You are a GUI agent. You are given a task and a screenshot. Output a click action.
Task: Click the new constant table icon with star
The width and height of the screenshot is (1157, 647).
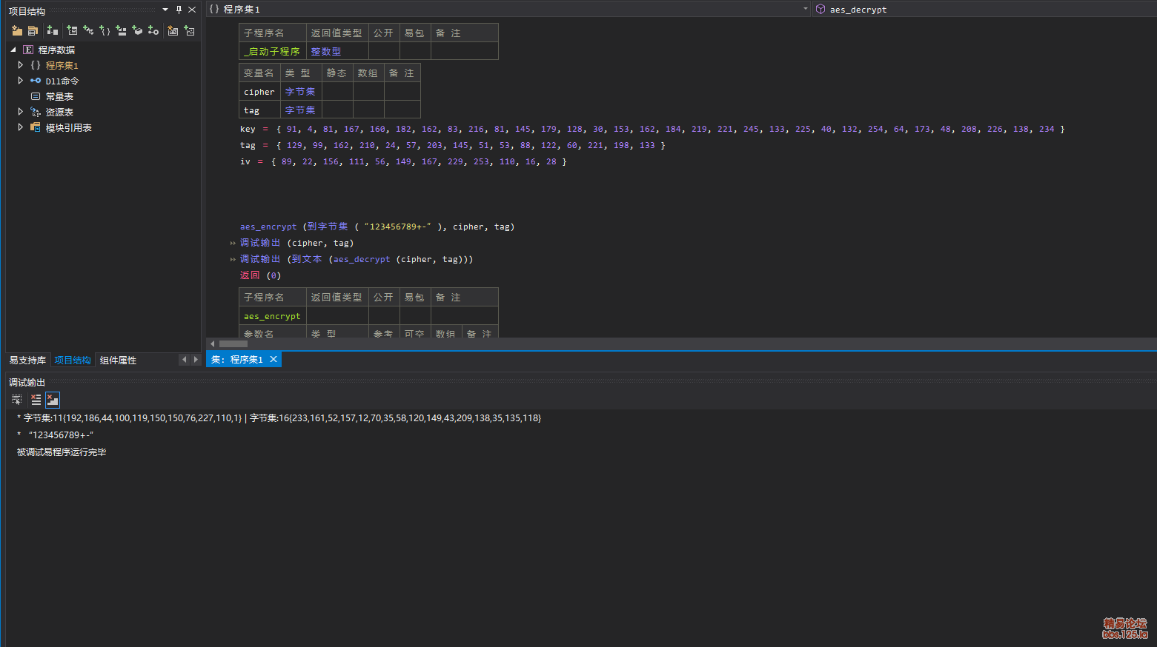click(173, 30)
